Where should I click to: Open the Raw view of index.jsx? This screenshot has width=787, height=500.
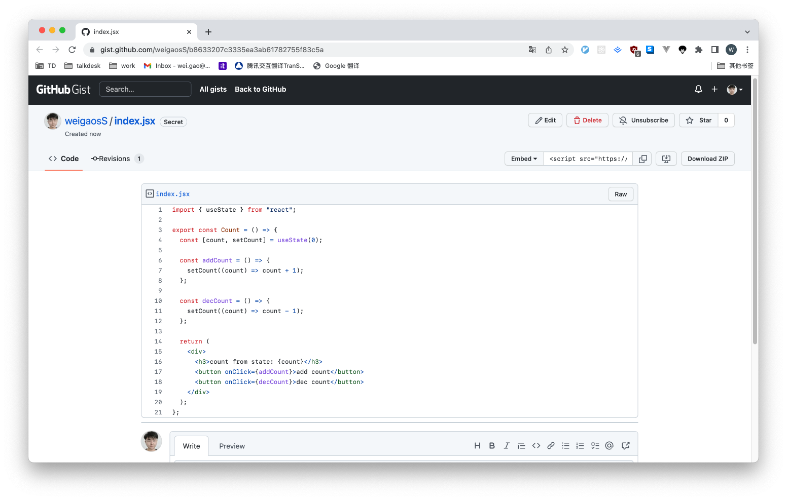620,194
